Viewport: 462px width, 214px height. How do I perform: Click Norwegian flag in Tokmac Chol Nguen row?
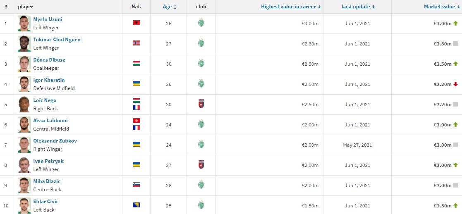tap(136, 43)
